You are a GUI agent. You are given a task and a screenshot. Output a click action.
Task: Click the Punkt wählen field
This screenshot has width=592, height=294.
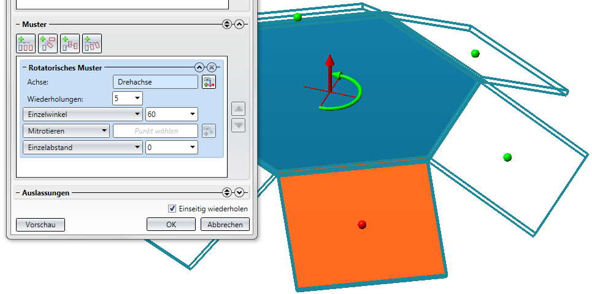[x=156, y=131]
